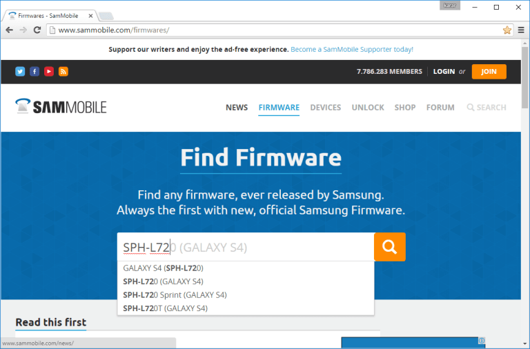This screenshot has width=530, height=349.
Task: Click the browser forward arrow
Action: pyautogui.click(x=23, y=30)
